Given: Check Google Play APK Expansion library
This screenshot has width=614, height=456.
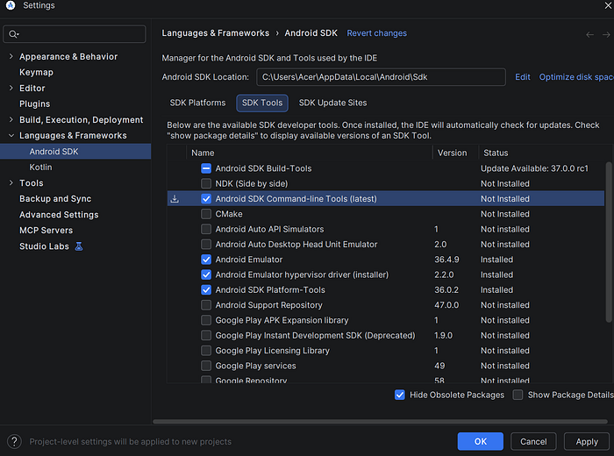Looking at the screenshot, I should (206, 320).
